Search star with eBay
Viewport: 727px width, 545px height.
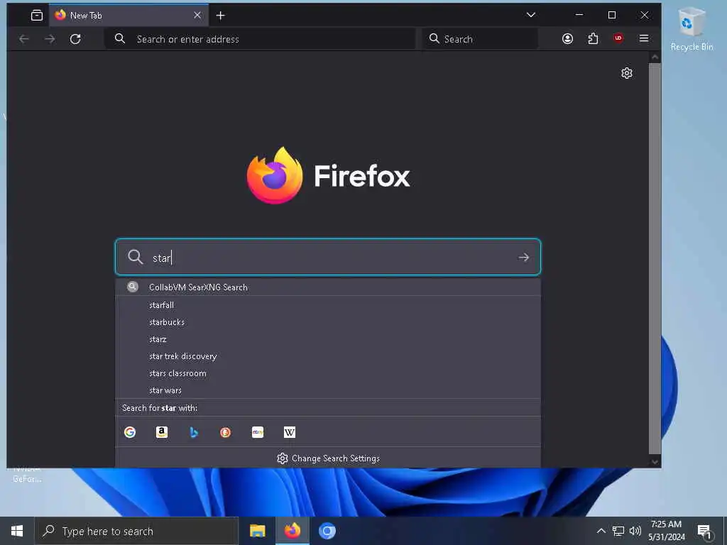click(257, 432)
